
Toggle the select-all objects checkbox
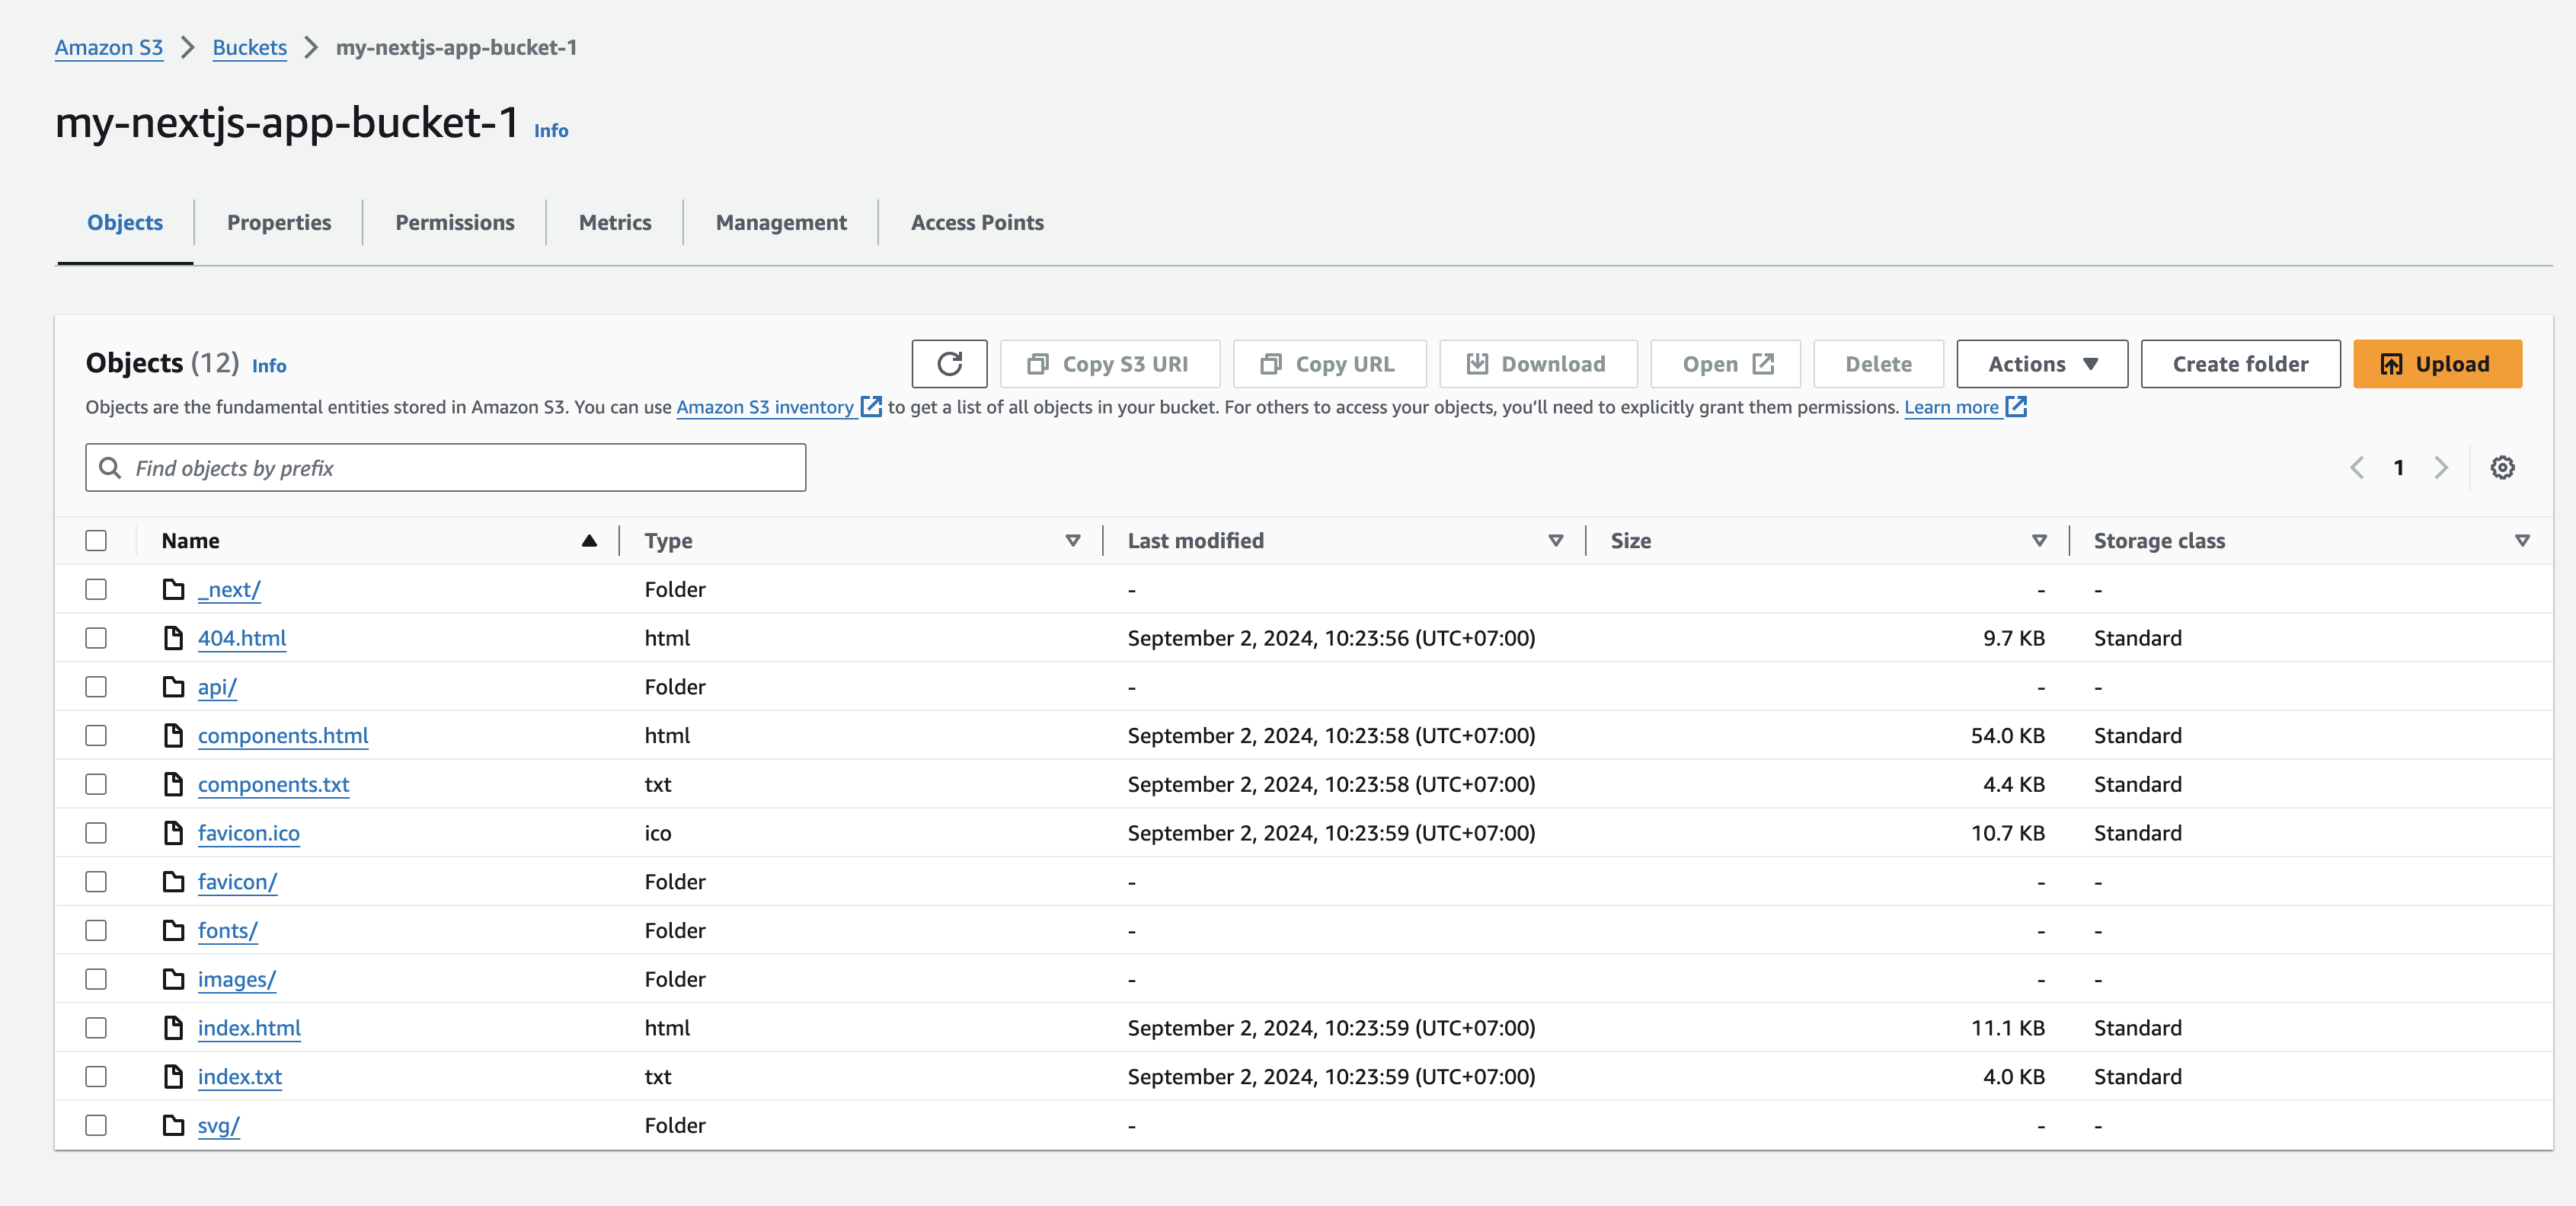(96, 541)
